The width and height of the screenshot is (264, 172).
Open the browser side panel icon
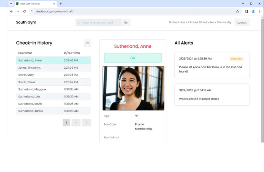(246, 11)
